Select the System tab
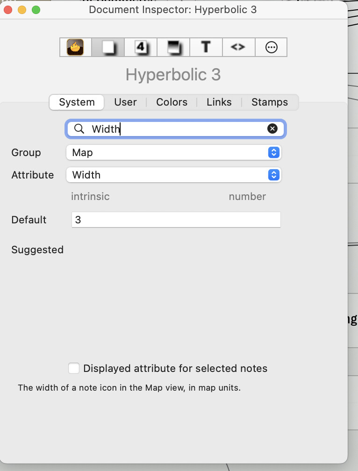This screenshot has height=471, width=358. coord(77,102)
